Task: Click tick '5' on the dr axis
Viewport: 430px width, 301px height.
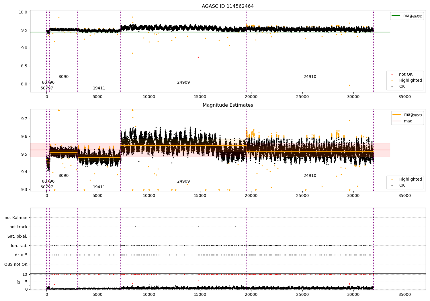Action: point(26,282)
